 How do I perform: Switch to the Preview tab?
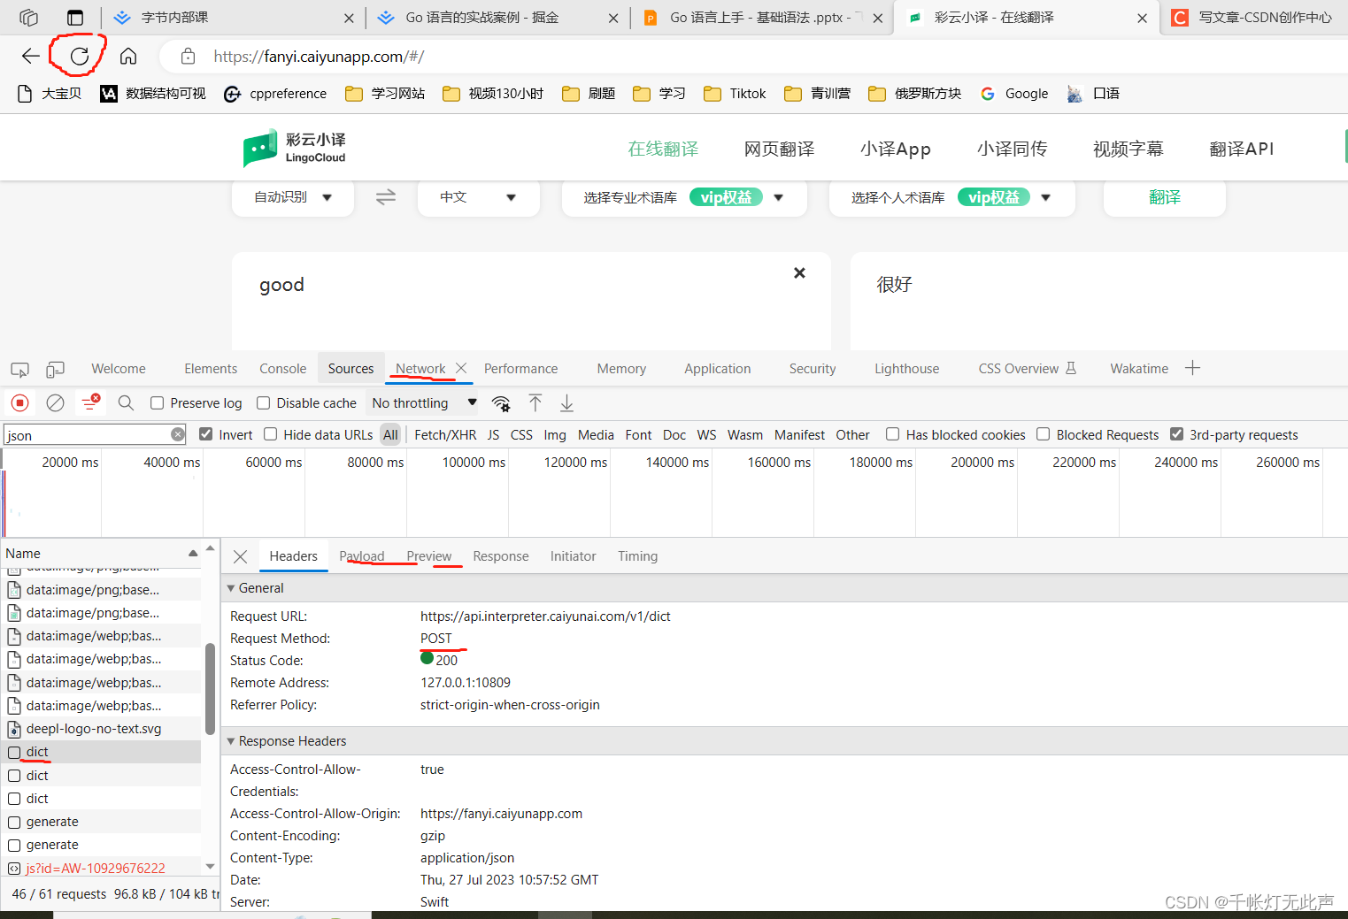tap(428, 556)
